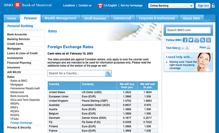Open TFSAs rates sub-link
This screenshot has width=219, height=133.
pos(14,119)
